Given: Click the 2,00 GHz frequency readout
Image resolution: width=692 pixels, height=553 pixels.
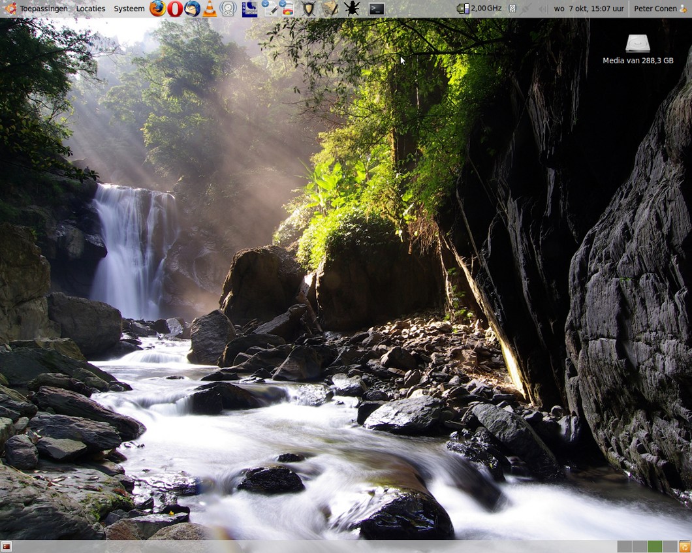Looking at the screenshot, I should click(486, 8).
